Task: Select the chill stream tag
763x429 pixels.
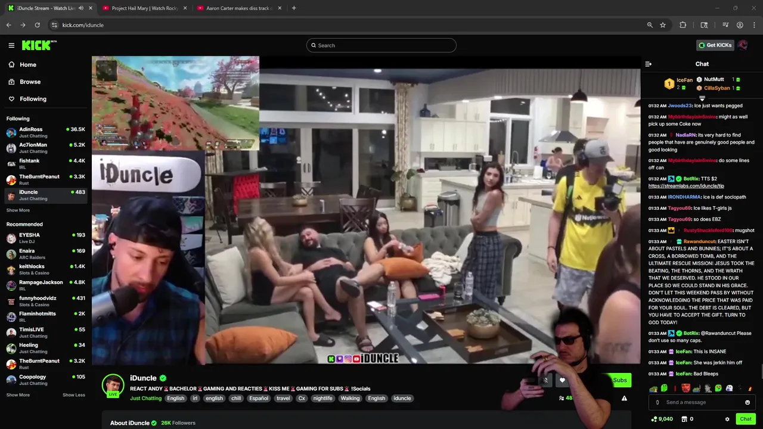Action: click(x=236, y=398)
